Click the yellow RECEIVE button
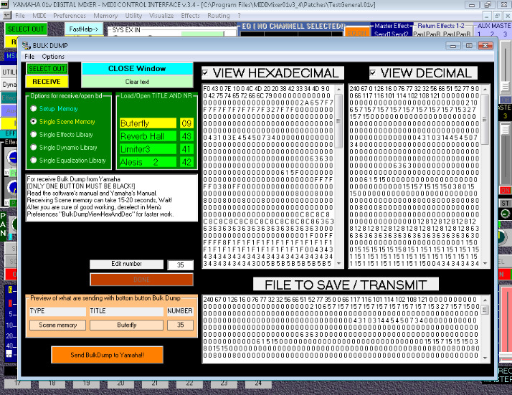This screenshot has height=395, width=512. coord(47,82)
